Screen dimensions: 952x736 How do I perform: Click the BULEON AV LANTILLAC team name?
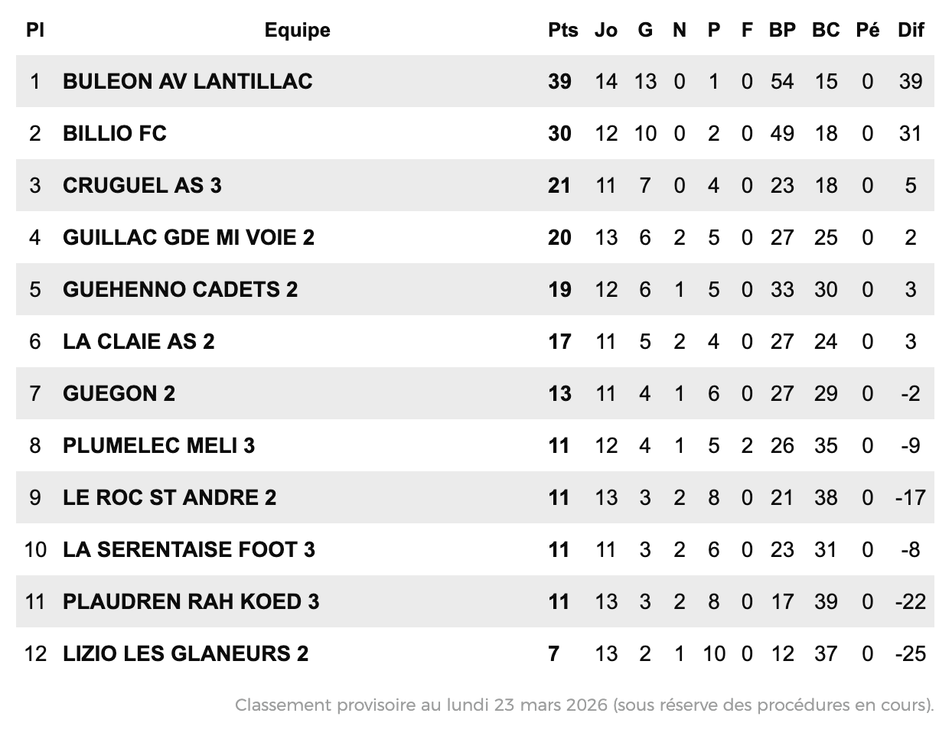click(187, 81)
